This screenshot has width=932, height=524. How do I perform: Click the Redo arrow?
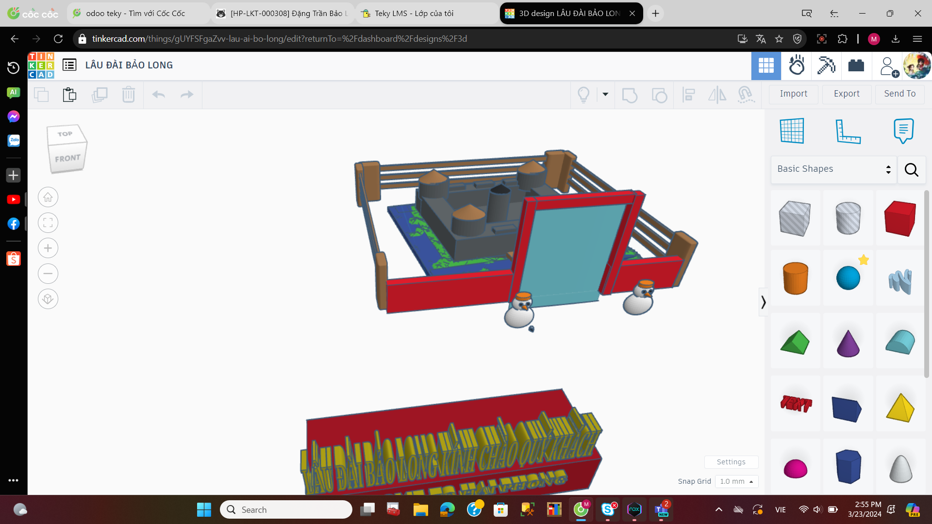click(187, 94)
